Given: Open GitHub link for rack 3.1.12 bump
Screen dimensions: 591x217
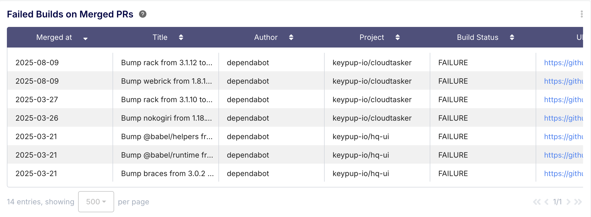Looking at the screenshot, I should (563, 63).
